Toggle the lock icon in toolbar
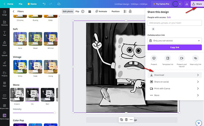The height and width of the screenshot is (126, 204). click(x=130, y=11)
